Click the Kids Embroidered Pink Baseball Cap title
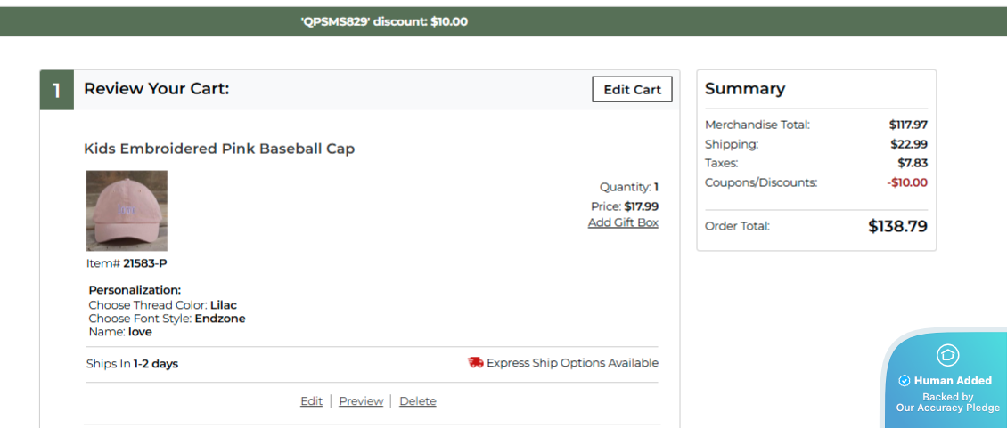Image resolution: width=1007 pixels, height=428 pixels. click(219, 149)
